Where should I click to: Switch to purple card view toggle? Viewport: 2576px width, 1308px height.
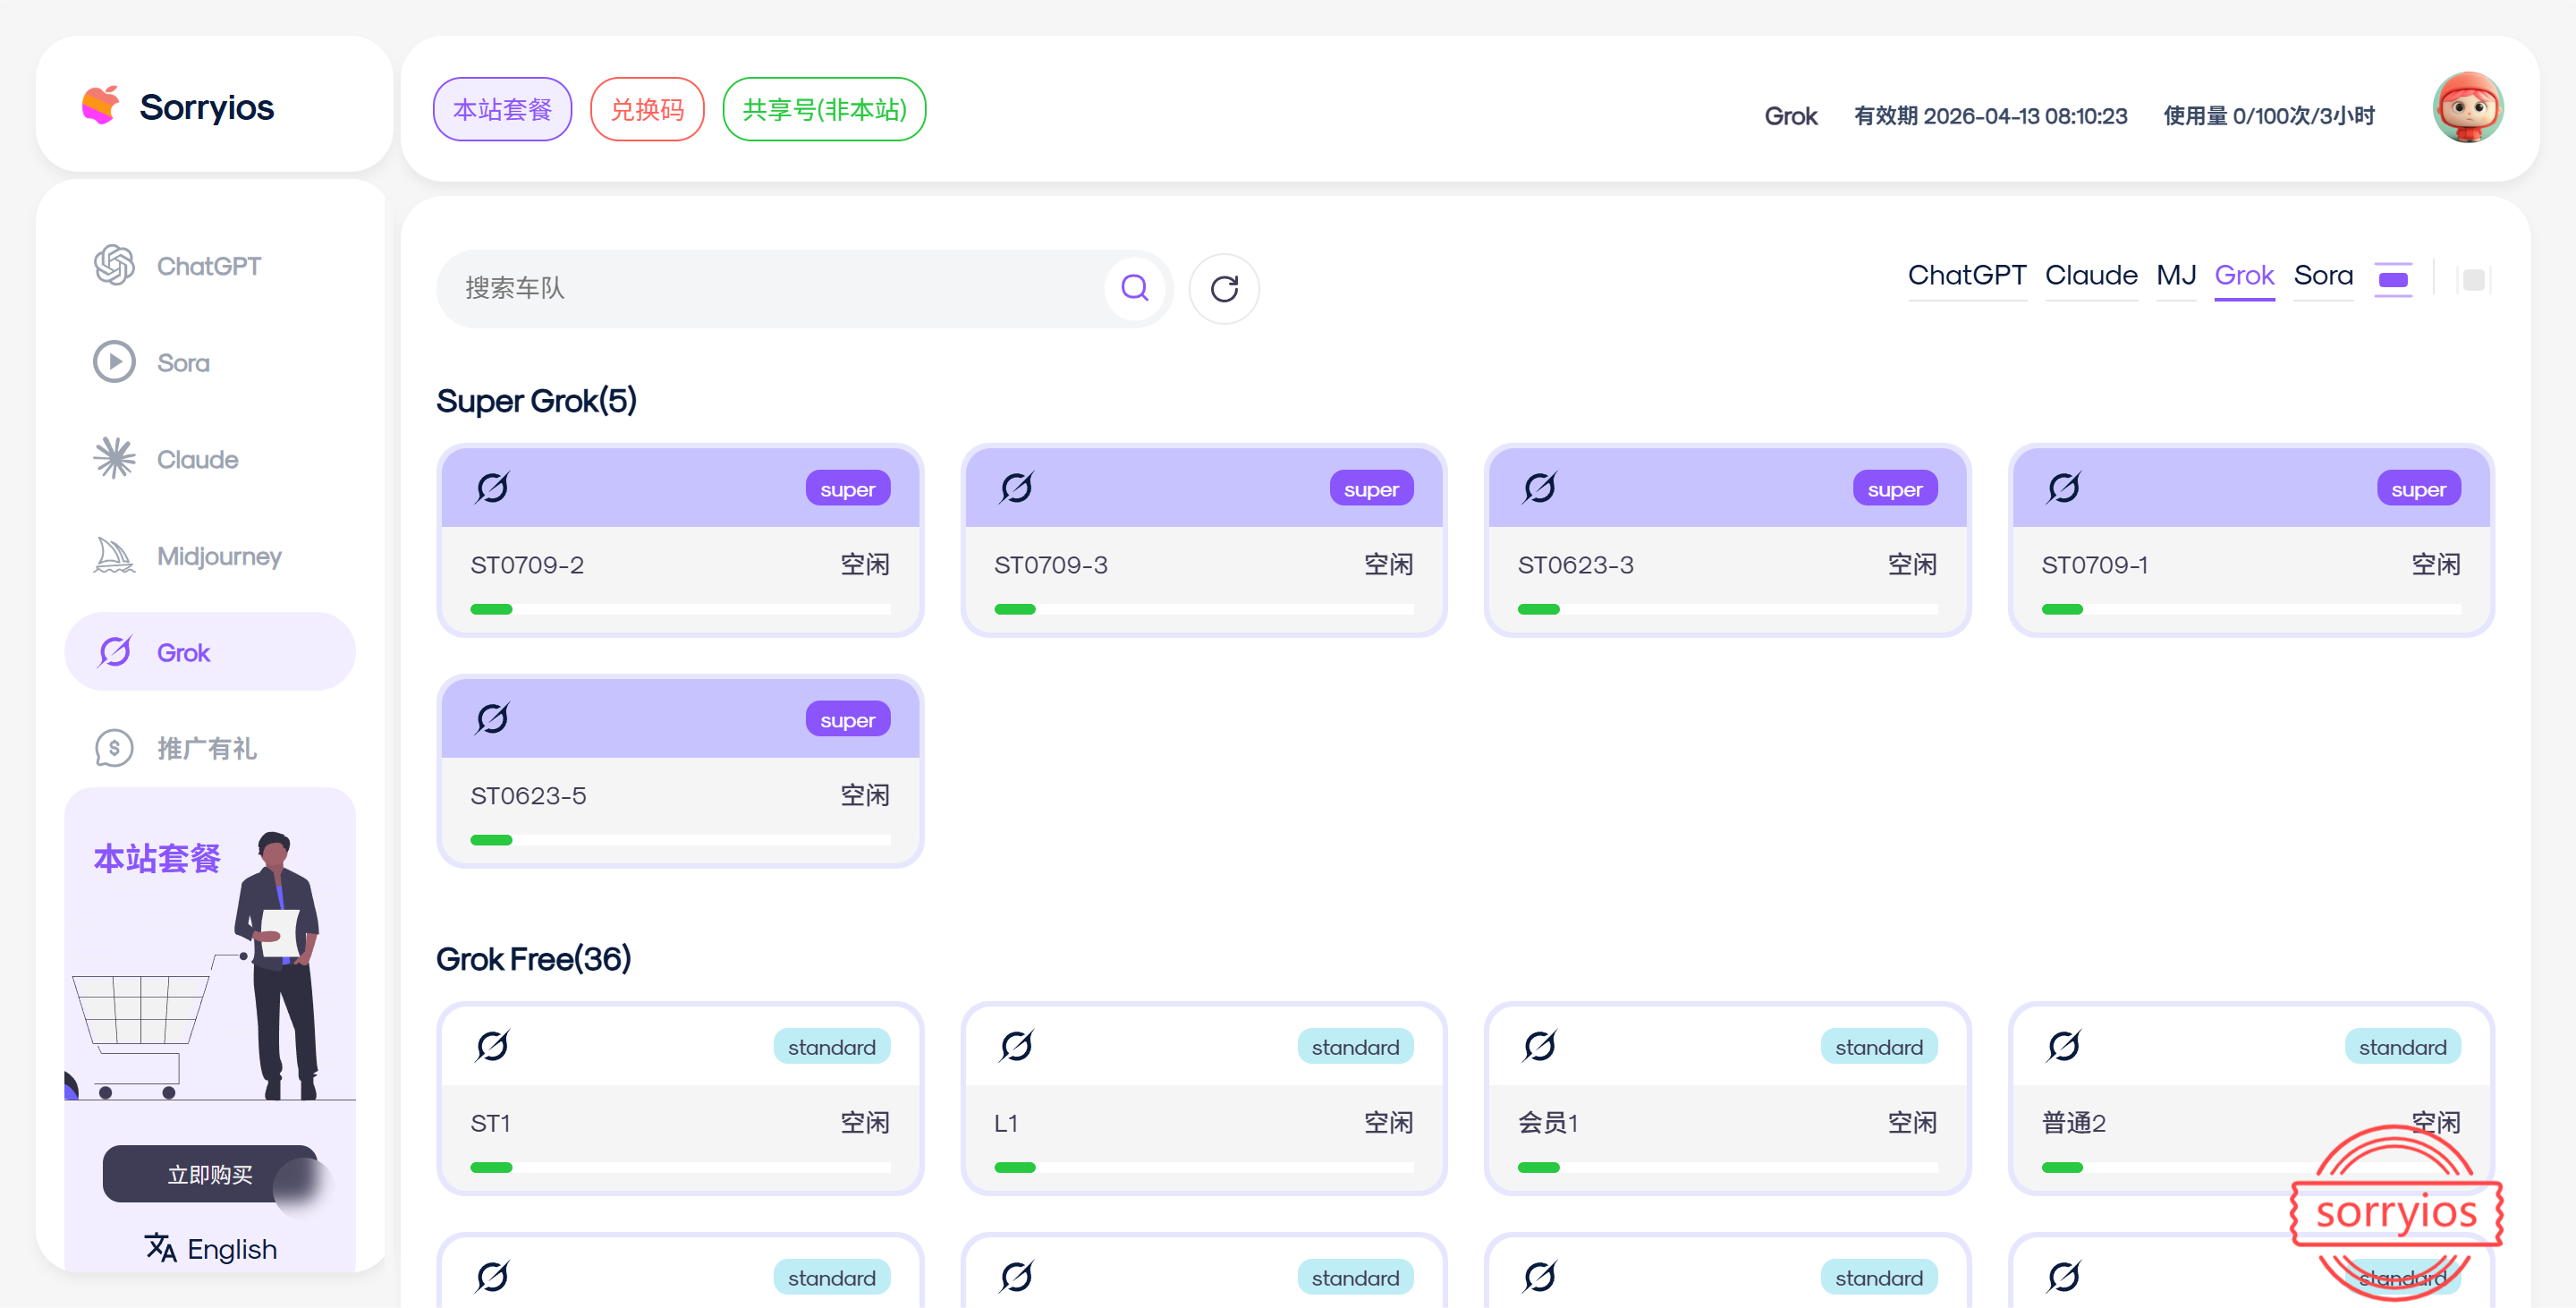[2393, 279]
